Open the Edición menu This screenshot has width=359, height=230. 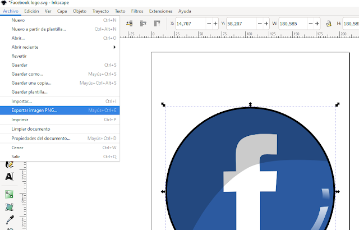coord(31,11)
